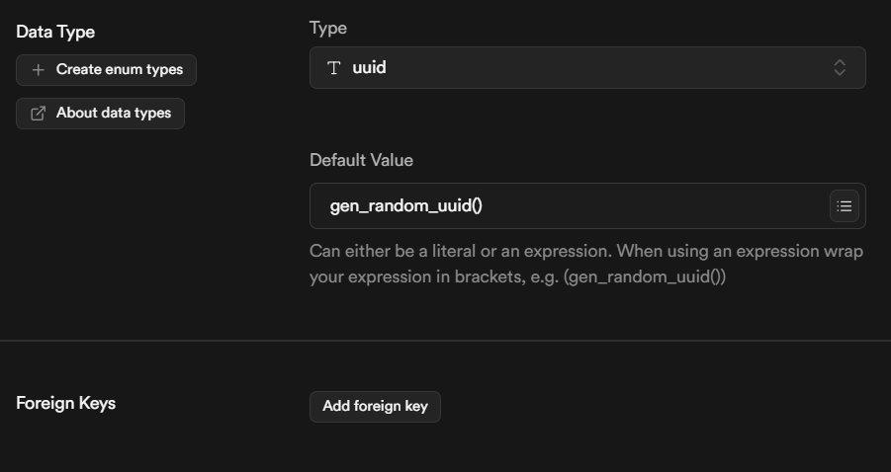
Task: Click the example (gen_random_uuid()) in helper text
Action: tap(646, 277)
